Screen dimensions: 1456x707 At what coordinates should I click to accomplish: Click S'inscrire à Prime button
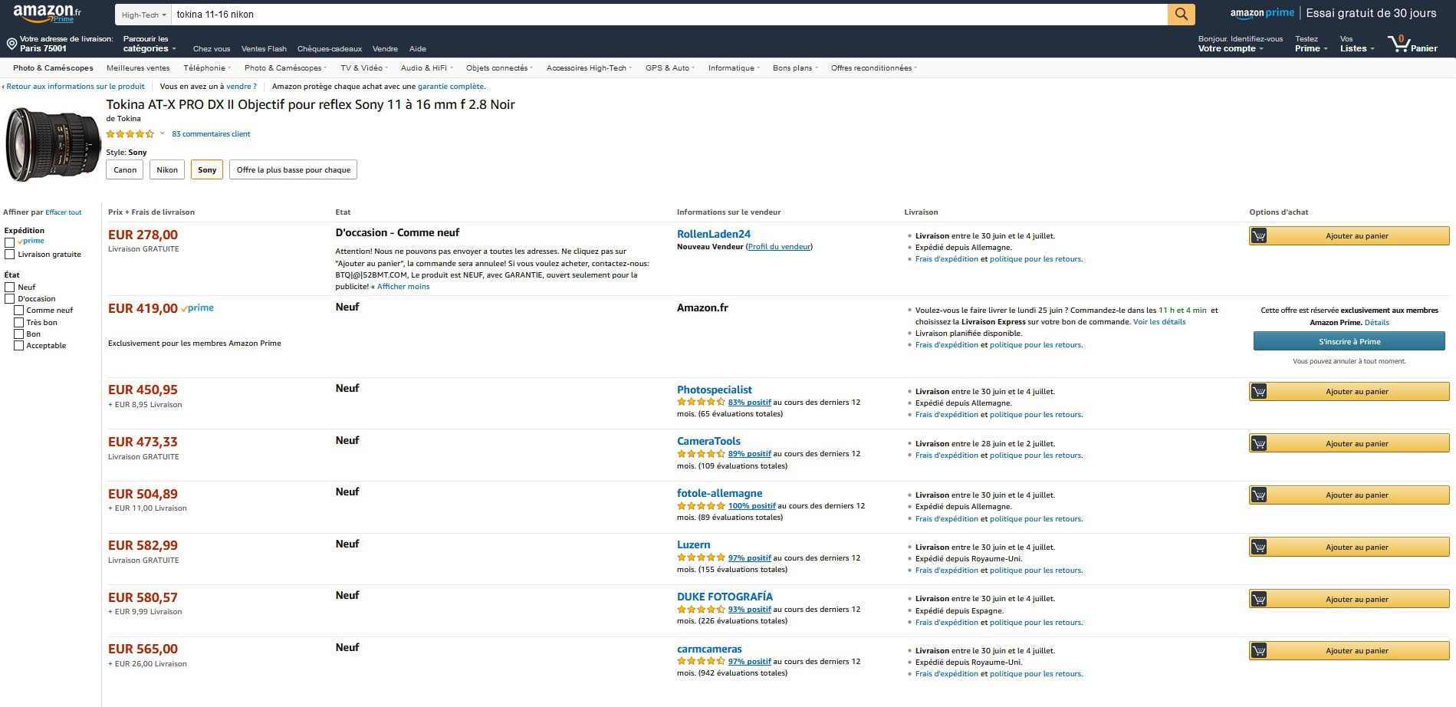[1349, 341]
